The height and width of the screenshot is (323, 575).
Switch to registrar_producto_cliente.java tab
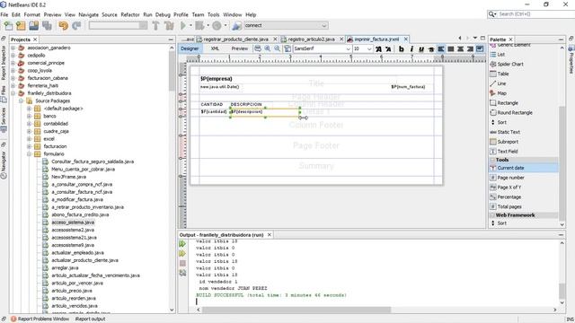tap(235, 39)
